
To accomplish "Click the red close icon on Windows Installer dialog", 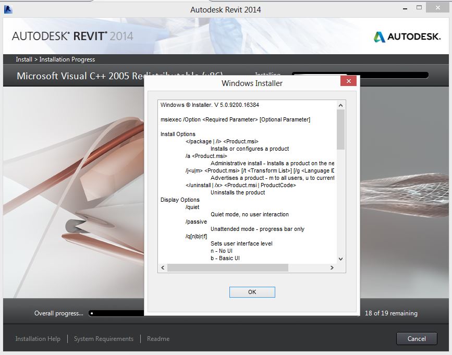I will pyautogui.click(x=349, y=81).
